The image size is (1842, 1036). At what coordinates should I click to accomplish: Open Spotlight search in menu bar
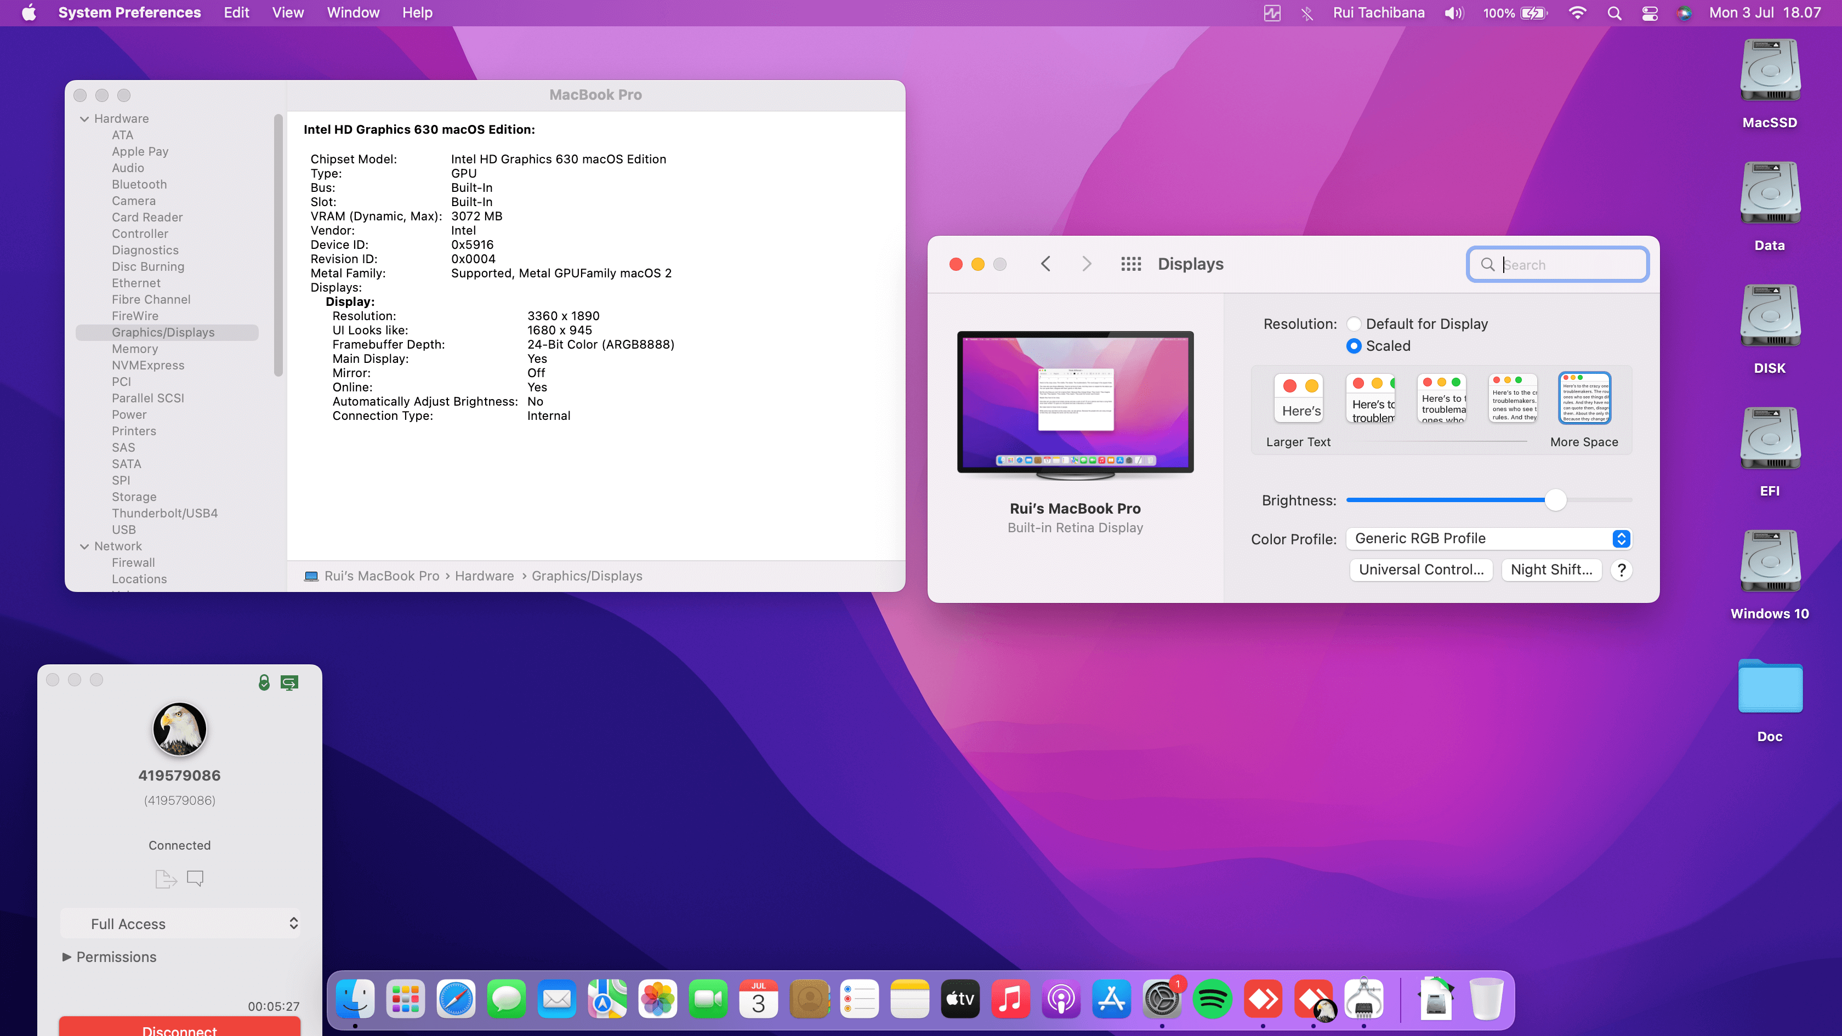pyautogui.click(x=1614, y=13)
